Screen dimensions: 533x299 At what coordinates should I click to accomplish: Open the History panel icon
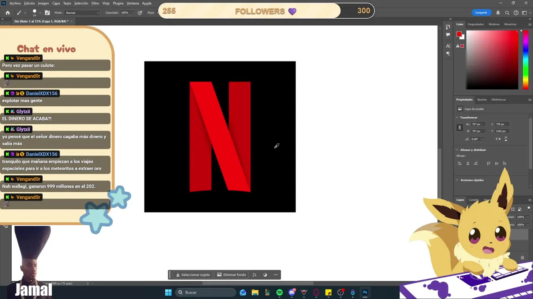pyautogui.click(x=448, y=27)
